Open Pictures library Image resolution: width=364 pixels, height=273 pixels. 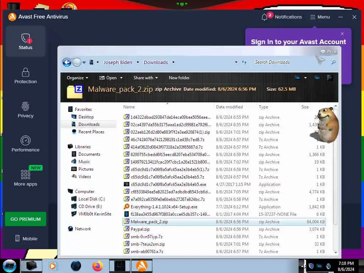82,169
